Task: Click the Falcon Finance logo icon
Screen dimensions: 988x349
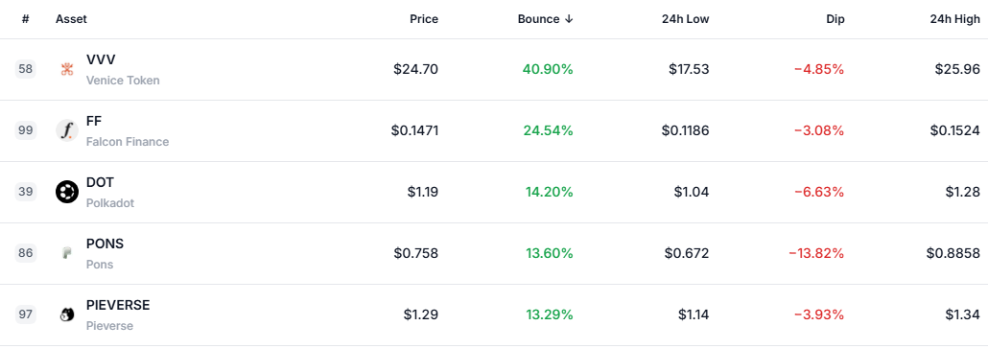Action: [67, 130]
